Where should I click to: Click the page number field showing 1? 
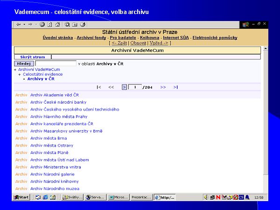click(135, 87)
